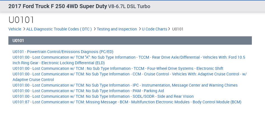Select the gray U0101 section header
The height and width of the screenshot is (124, 265).
tap(130, 40)
